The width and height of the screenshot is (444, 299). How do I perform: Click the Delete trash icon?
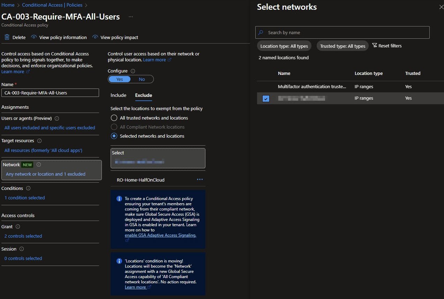click(x=7, y=37)
